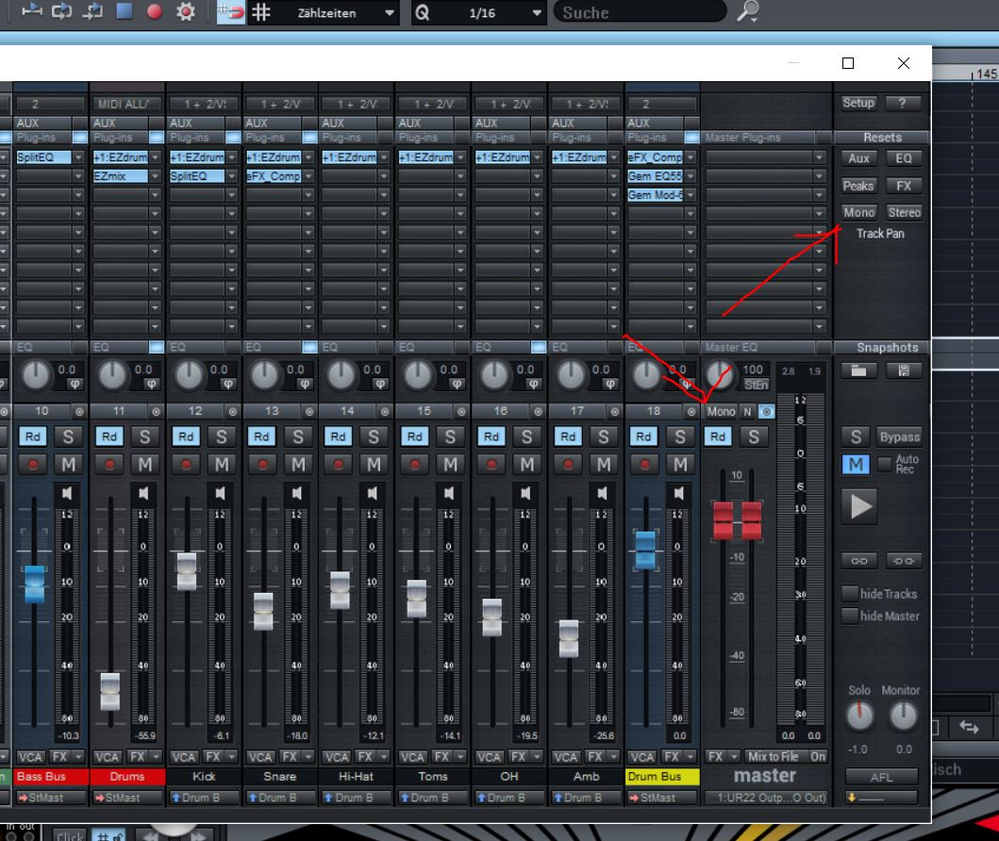Click the blue stop square toolbar icon
The width and height of the screenshot is (999, 841).
(124, 10)
